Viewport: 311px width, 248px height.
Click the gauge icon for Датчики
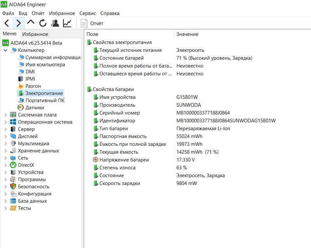tap(20, 107)
